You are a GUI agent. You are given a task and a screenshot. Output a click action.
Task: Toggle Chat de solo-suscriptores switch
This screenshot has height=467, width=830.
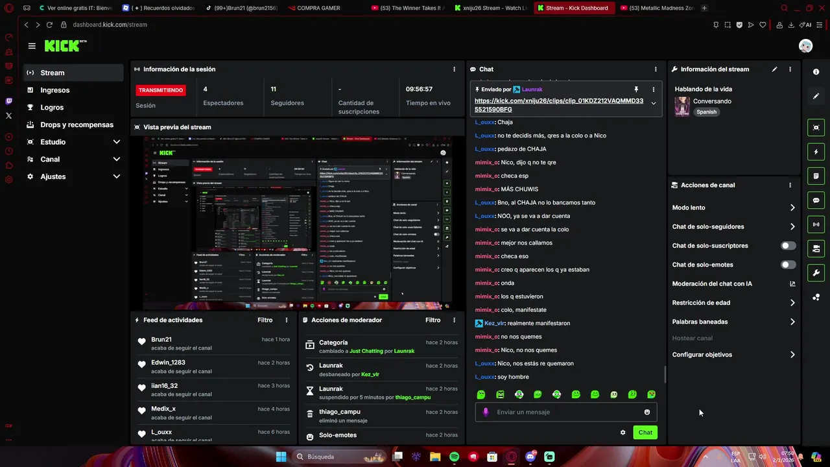tap(788, 246)
